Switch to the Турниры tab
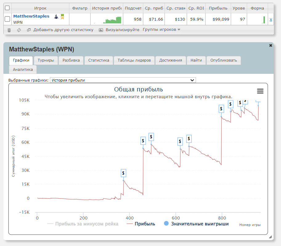 click(x=46, y=60)
